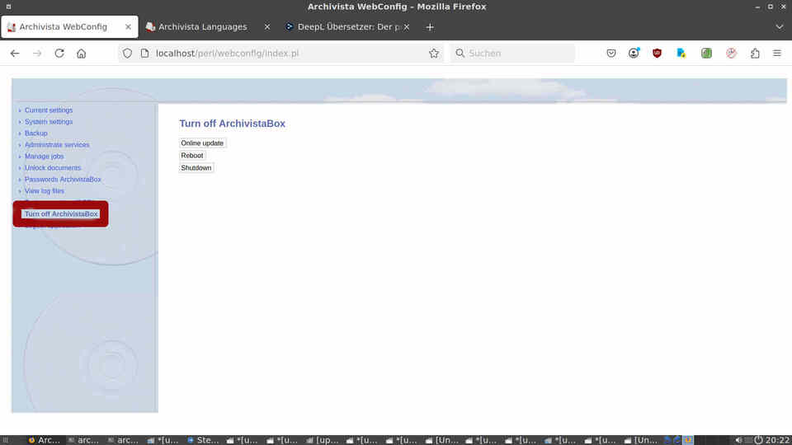Click the Shutdown button
Viewport: 792px width, 445px height.
196,168
